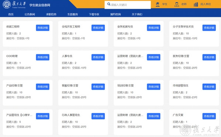The height and width of the screenshot is (137, 221).
Task: Click the teacher person icon
Action: point(177,4)
